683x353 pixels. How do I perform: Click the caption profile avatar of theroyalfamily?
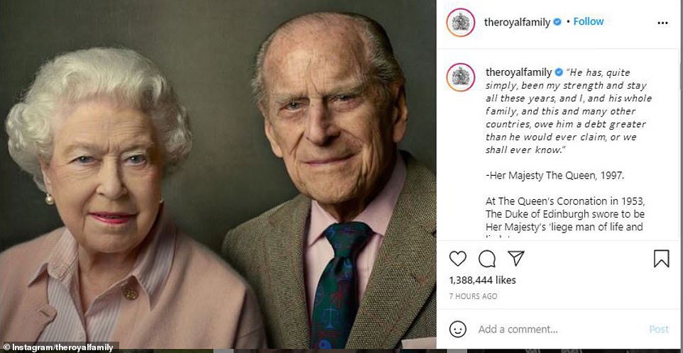(x=460, y=77)
